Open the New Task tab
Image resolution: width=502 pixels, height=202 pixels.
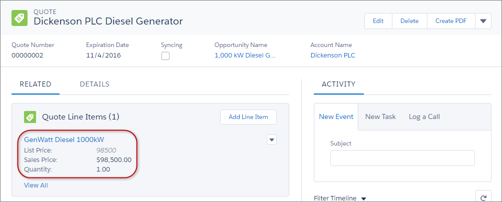(380, 116)
